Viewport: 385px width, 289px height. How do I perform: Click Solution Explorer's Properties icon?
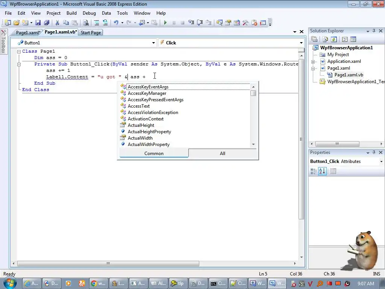(x=314, y=39)
